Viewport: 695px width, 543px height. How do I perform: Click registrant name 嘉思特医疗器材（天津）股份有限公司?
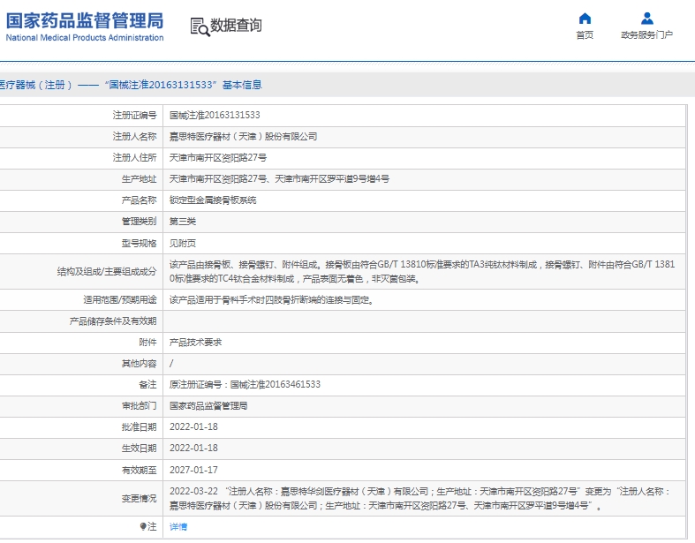pyautogui.click(x=243, y=137)
